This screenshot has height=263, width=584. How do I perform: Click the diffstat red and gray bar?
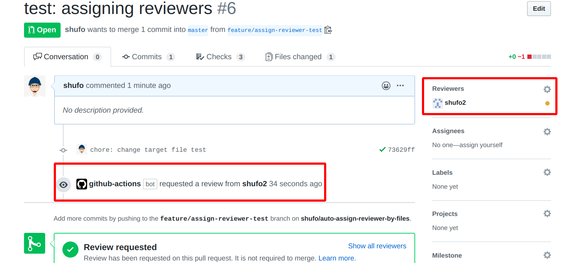coord(539,57)
